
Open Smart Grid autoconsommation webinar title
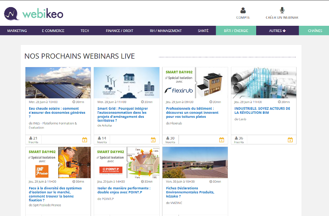point(123,115)
